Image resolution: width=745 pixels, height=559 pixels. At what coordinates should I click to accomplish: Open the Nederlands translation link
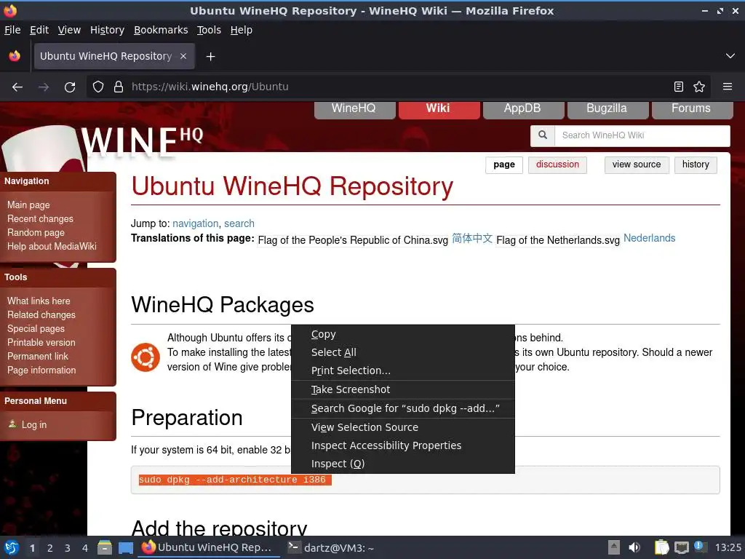(649, 238)
